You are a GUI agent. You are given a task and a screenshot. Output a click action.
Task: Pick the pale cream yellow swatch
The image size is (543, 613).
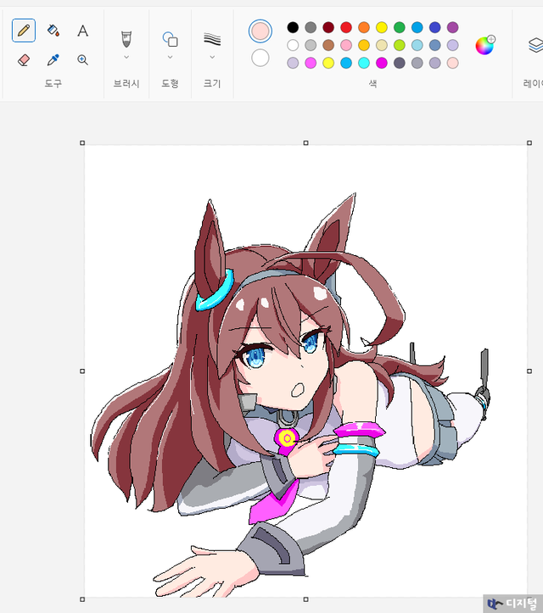382,45
